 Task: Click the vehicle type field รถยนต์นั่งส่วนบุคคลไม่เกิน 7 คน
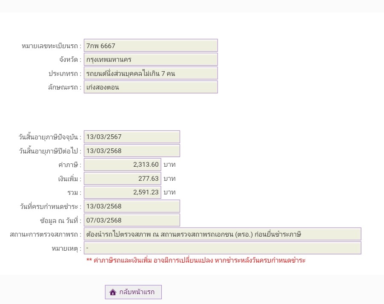151,73
